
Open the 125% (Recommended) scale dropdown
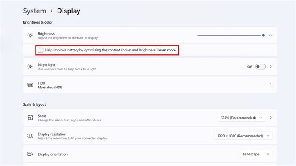241,118
